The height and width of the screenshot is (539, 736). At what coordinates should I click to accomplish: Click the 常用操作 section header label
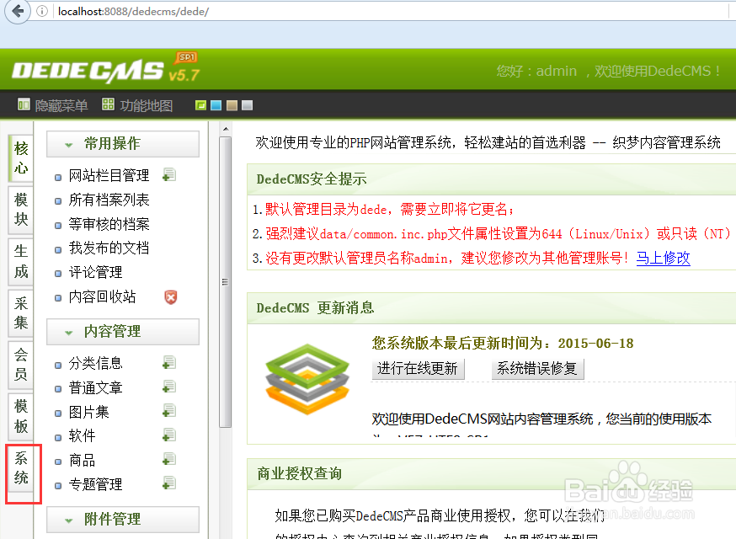click(112, 143)
